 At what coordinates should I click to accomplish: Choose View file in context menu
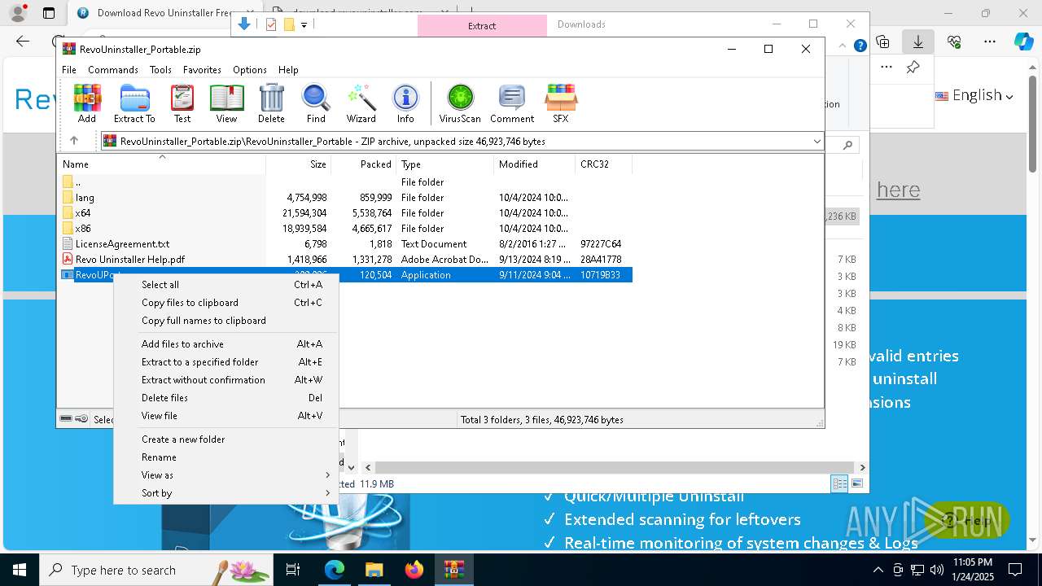coord(225,416)
